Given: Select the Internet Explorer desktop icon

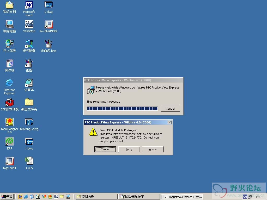Looking at the screenshot, I should click(x=10, y=87).
